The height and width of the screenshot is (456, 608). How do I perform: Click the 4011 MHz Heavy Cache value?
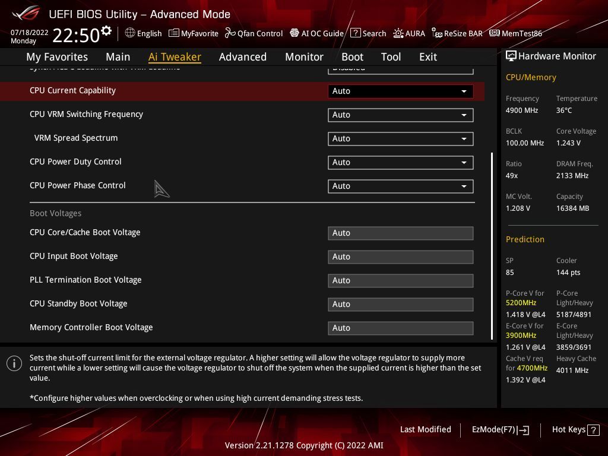click(572, 370)
